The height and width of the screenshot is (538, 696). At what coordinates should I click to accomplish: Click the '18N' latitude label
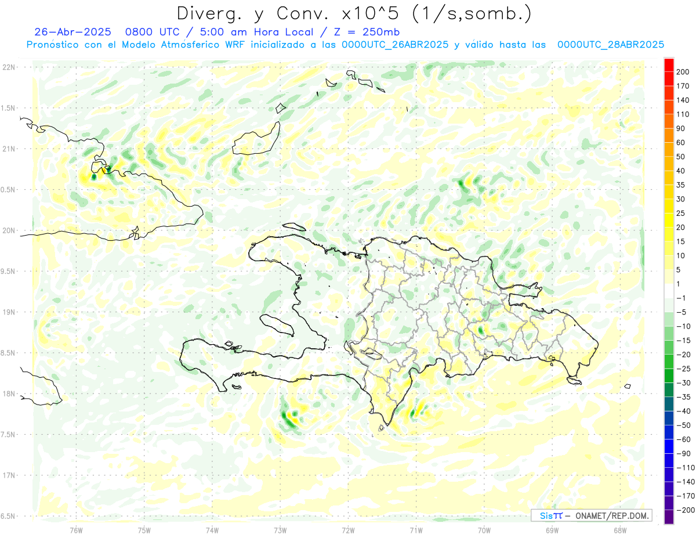coord(9,394)
